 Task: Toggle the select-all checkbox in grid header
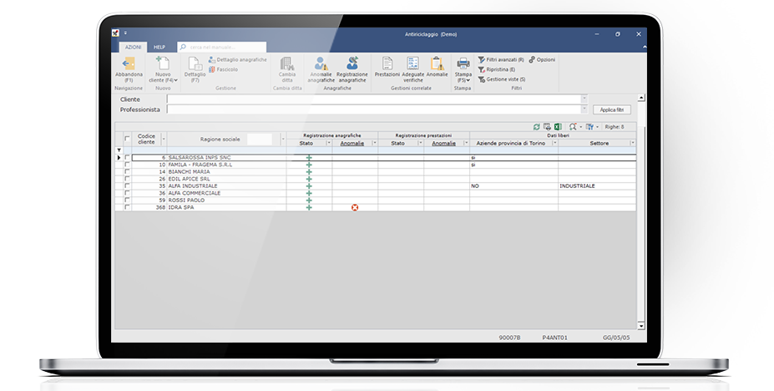[x=127, y=139]
